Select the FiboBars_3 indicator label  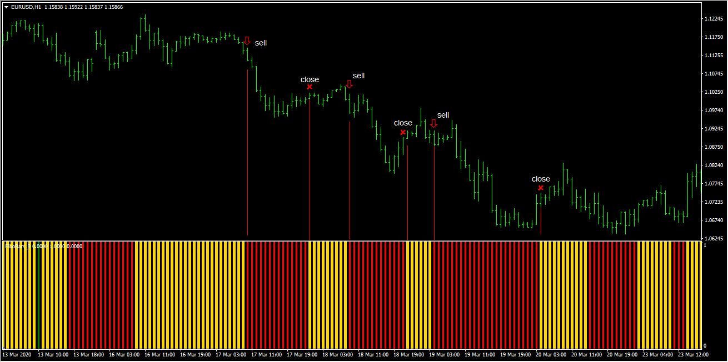[x=18, y=245]
